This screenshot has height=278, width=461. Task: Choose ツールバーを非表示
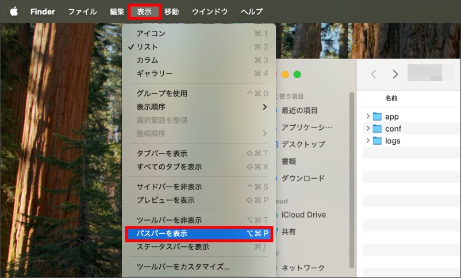(199, 220)
